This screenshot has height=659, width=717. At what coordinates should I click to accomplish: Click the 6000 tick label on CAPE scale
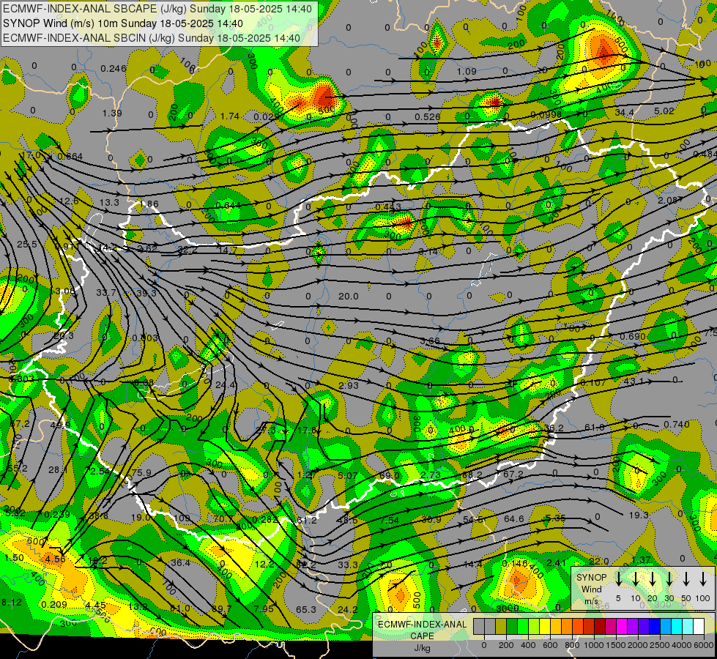coord(704,645)
